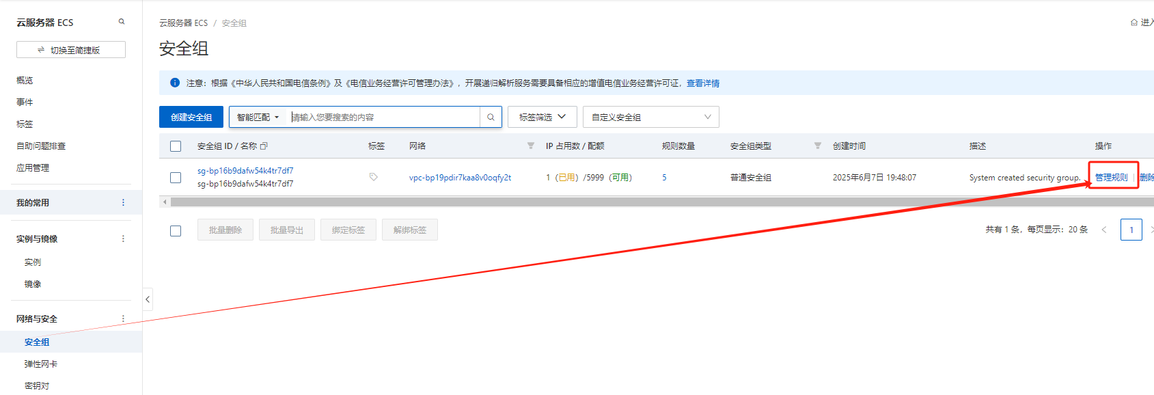
Task: Click the System created security group description
Action: [1025, 177]
